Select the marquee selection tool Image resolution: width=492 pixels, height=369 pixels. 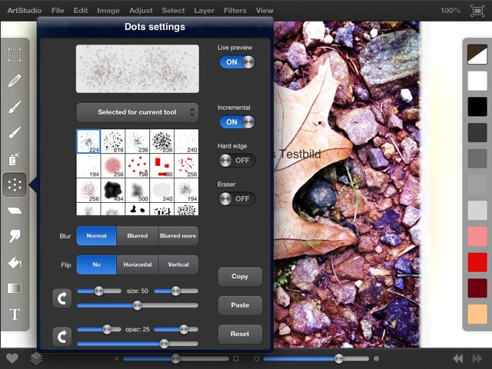click(x=15, y=55)
